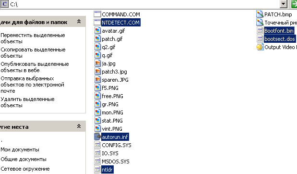Viewport: 297px width, 174px height.
Task: Open Сетевое окружение link
Action: point(25,169)
